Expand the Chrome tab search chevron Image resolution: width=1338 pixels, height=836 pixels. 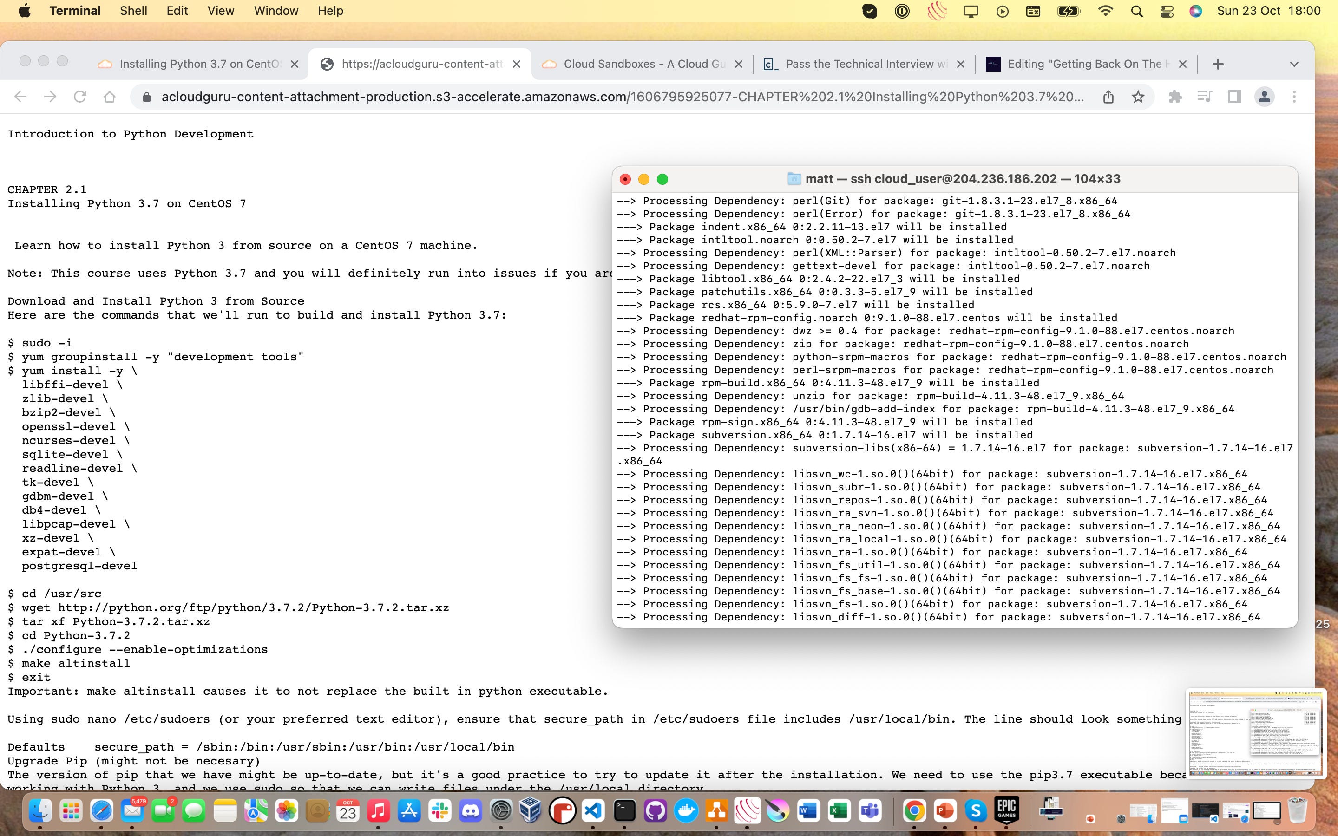point(1294,64)
